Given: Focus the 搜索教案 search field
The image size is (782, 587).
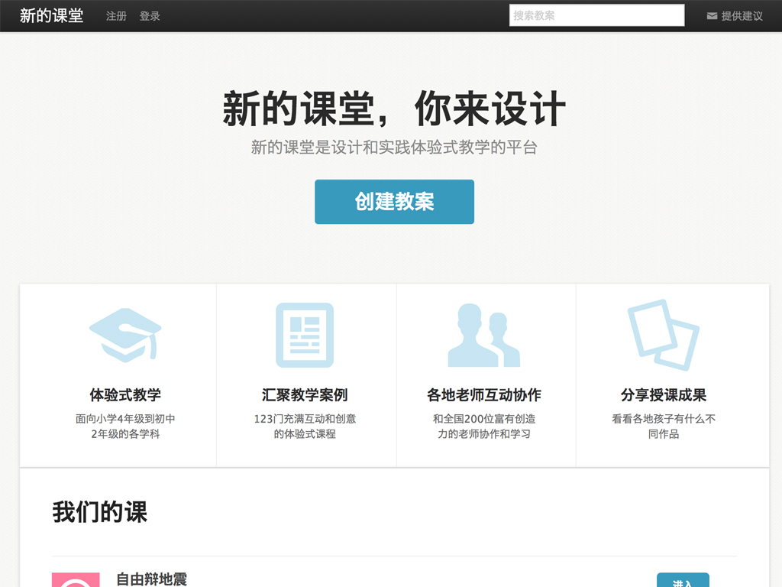Looking at the screenshot, I should tap(596, 15).
